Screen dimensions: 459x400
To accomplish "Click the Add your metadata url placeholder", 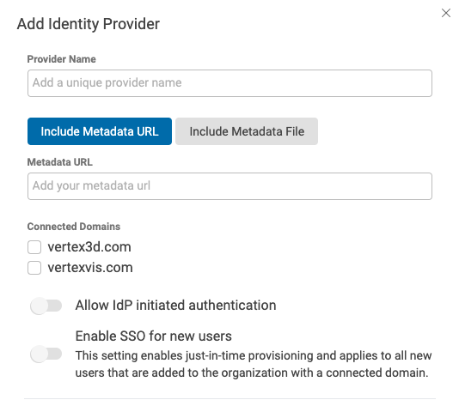I will tap(91, 185).
